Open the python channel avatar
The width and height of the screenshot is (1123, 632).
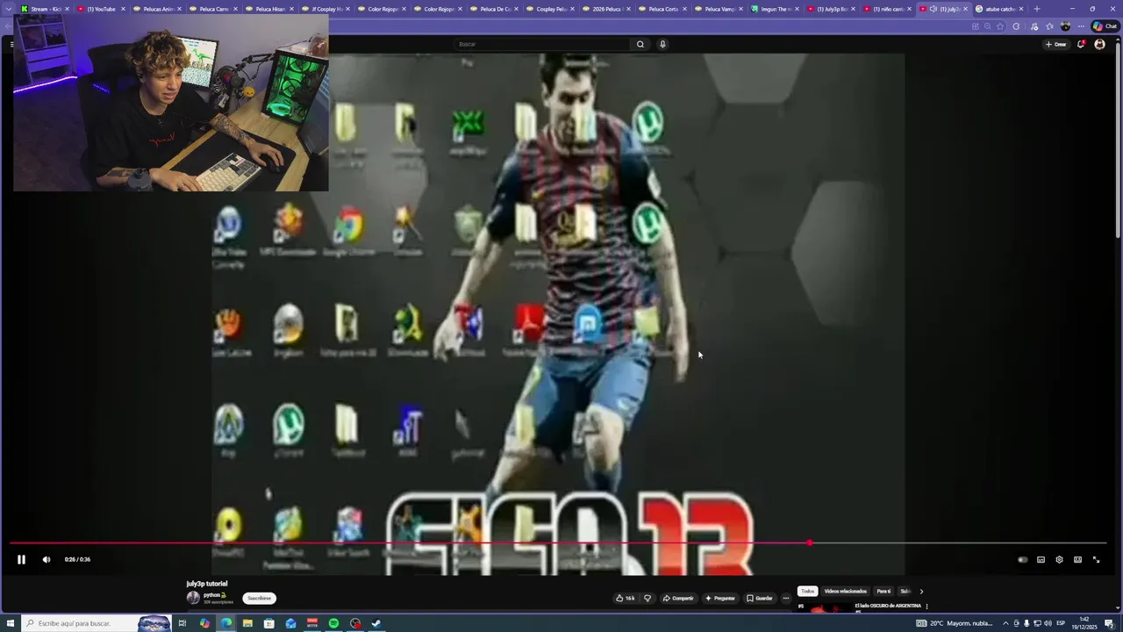193,598
